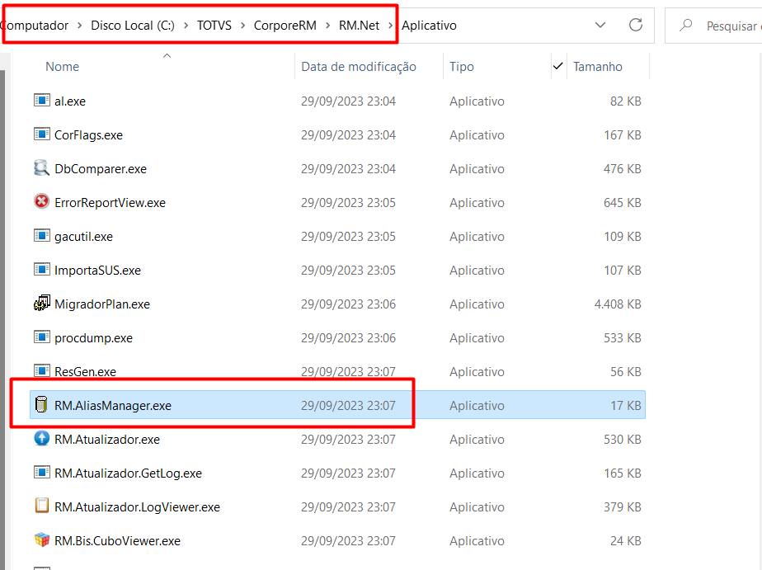Click the ImportaSUS.exe file icon
Viewport: 762px width, 570px height.
click(x=42, y=269)
